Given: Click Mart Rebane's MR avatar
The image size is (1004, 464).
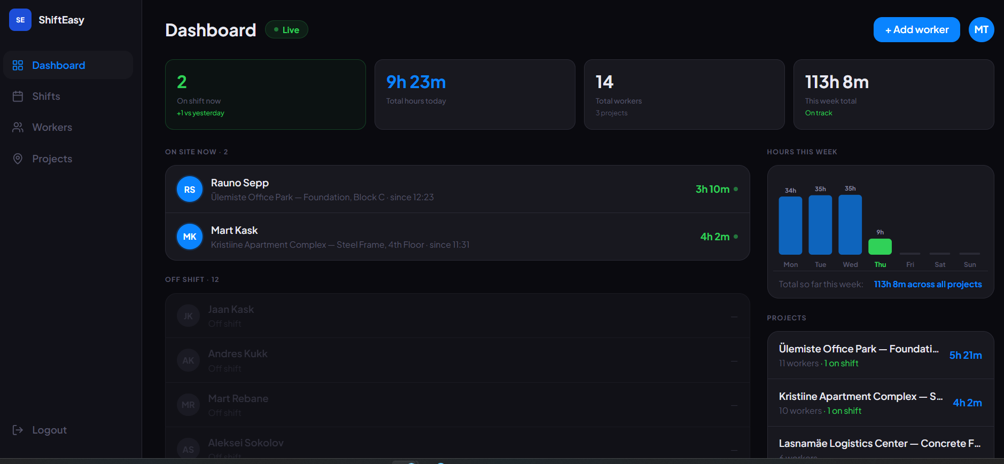Looking at the screenshot, I should [x=188, y=405].
